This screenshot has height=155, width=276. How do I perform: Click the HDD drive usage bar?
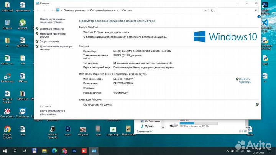(199, 123)
